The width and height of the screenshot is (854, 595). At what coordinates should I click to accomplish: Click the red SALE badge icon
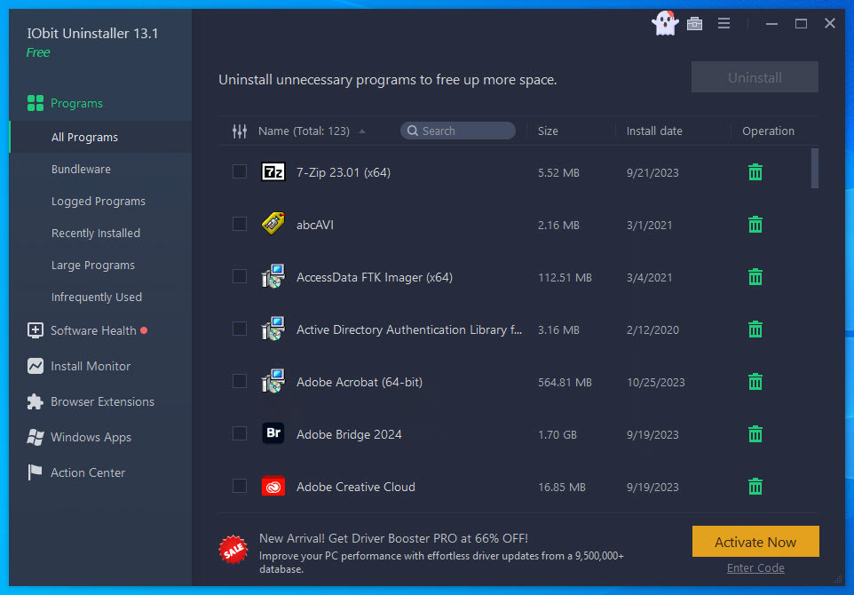[x=233, y=550]
